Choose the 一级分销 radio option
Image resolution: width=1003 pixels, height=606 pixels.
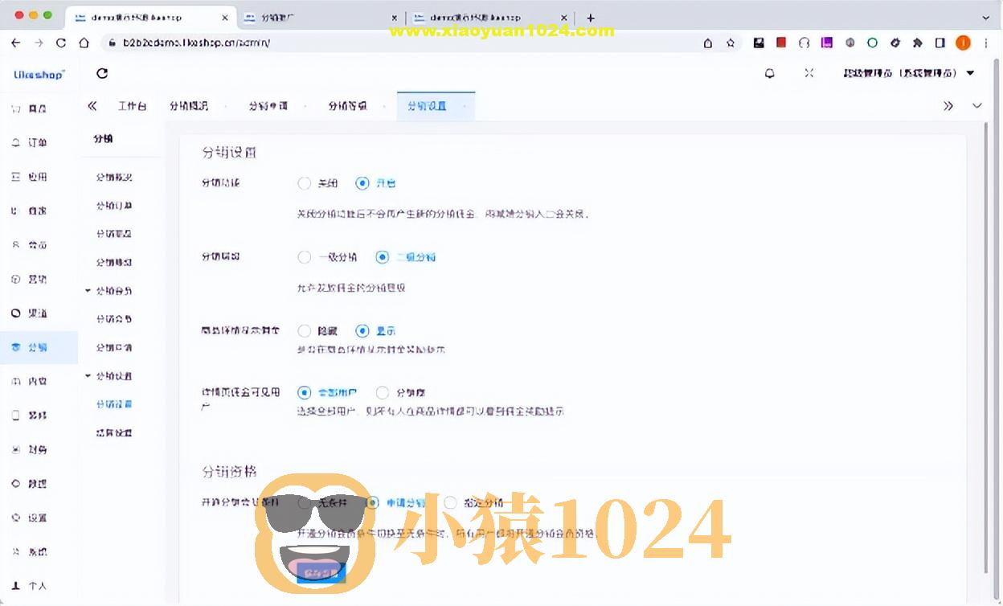click(305, 257)
